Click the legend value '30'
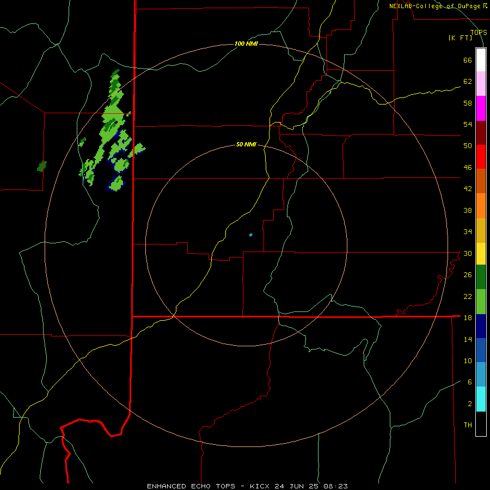This screenshot has height=490, width=490. (x=468, y=253)
